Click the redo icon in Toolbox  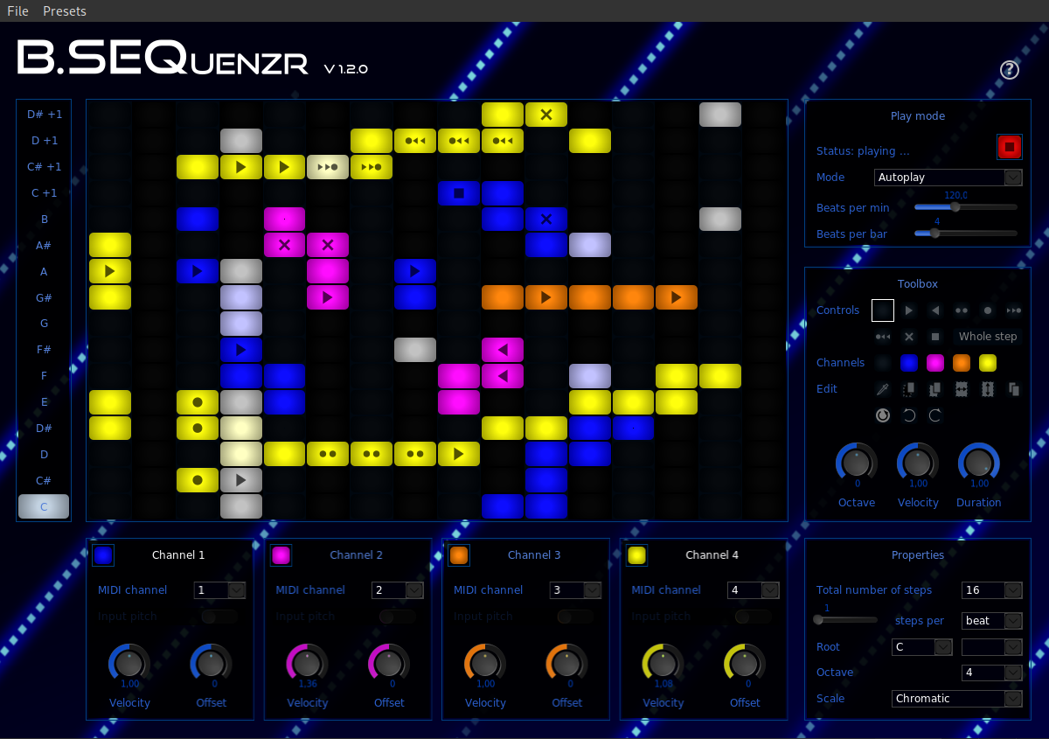935,415
